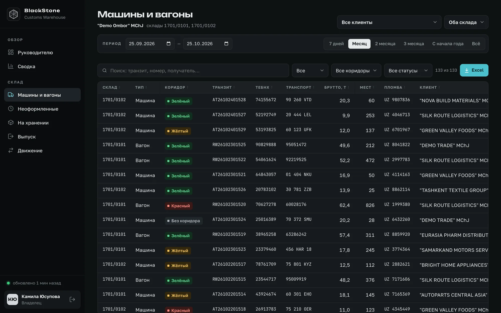Screen dimensions: 501x313
Task: Click the end date field 25.10.2026
Action: (208, 44)
